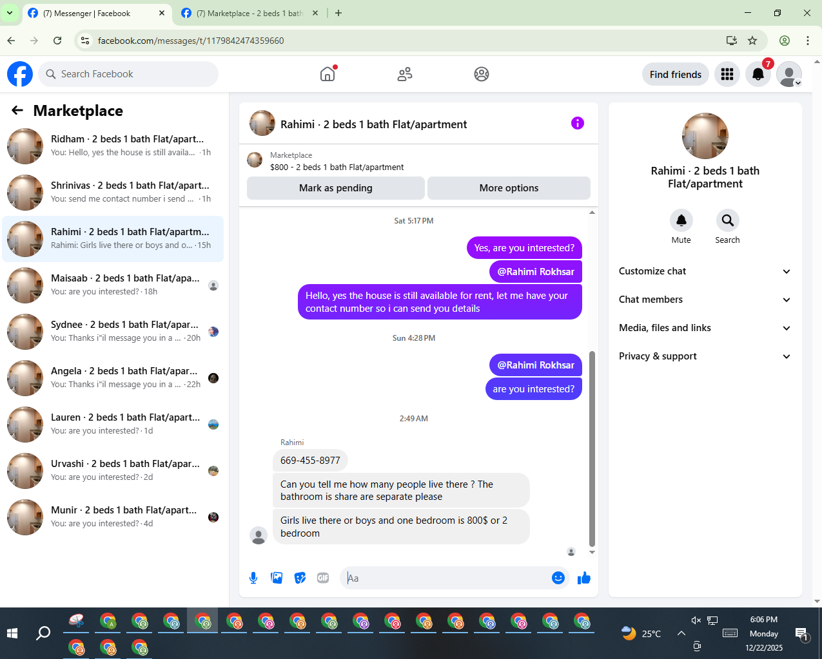Image resolution: width=822 pixels, height=659 pixels.
Task: Choose a GIF icon
Action: 323,578
